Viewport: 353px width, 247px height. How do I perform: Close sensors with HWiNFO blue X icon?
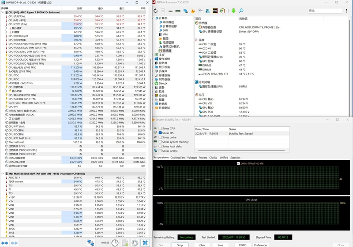pos(145,243)
